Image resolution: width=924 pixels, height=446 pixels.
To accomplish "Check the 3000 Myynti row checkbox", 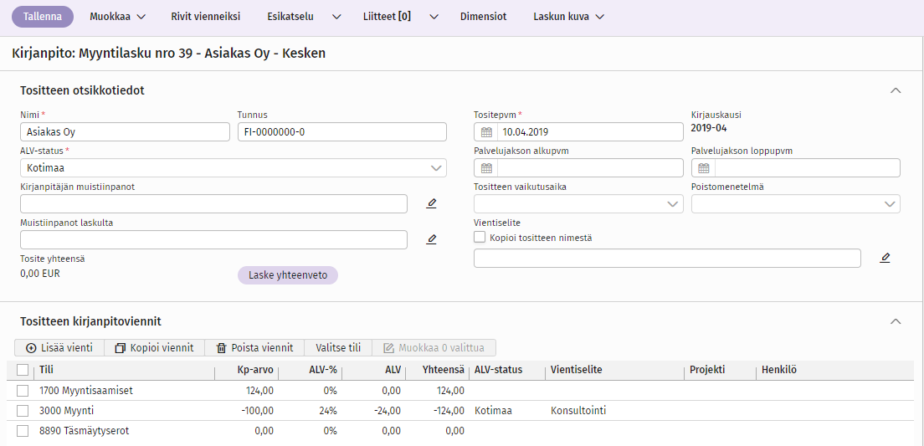I will tap(23, 411).
